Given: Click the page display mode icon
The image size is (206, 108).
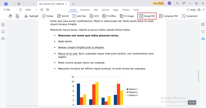Looking at the screenshot, I should [x=21, y=10].
